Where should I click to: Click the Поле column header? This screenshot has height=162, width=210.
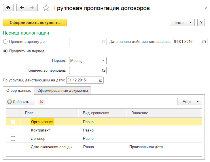click(49, 113)
